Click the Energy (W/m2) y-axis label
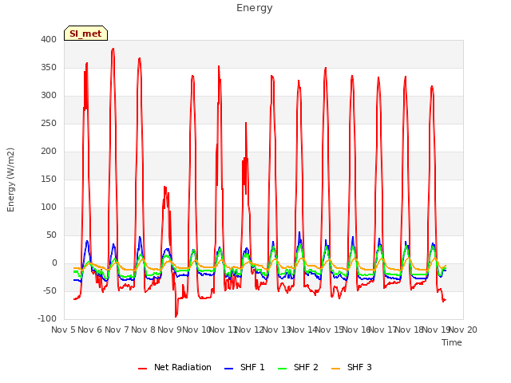Screen dimensions: 511x383 click(10, 180)
